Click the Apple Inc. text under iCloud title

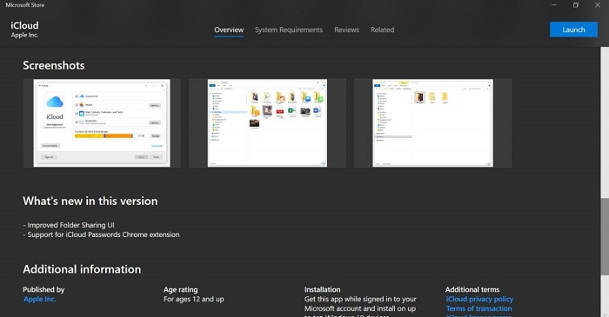coord(24,35)
